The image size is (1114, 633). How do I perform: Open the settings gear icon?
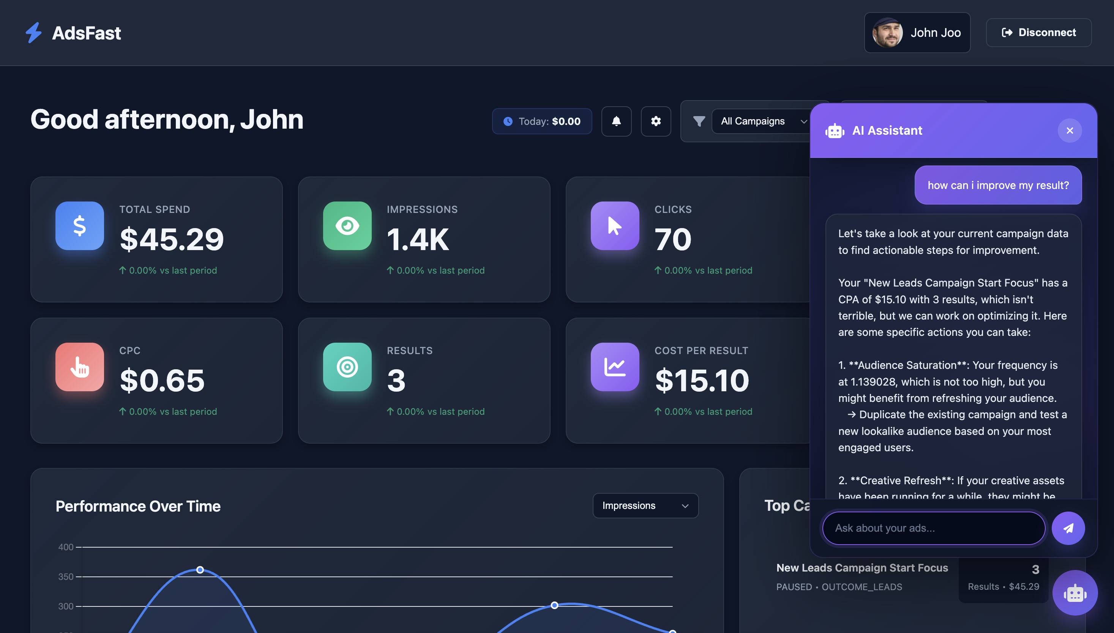click(x=656, y=121)
